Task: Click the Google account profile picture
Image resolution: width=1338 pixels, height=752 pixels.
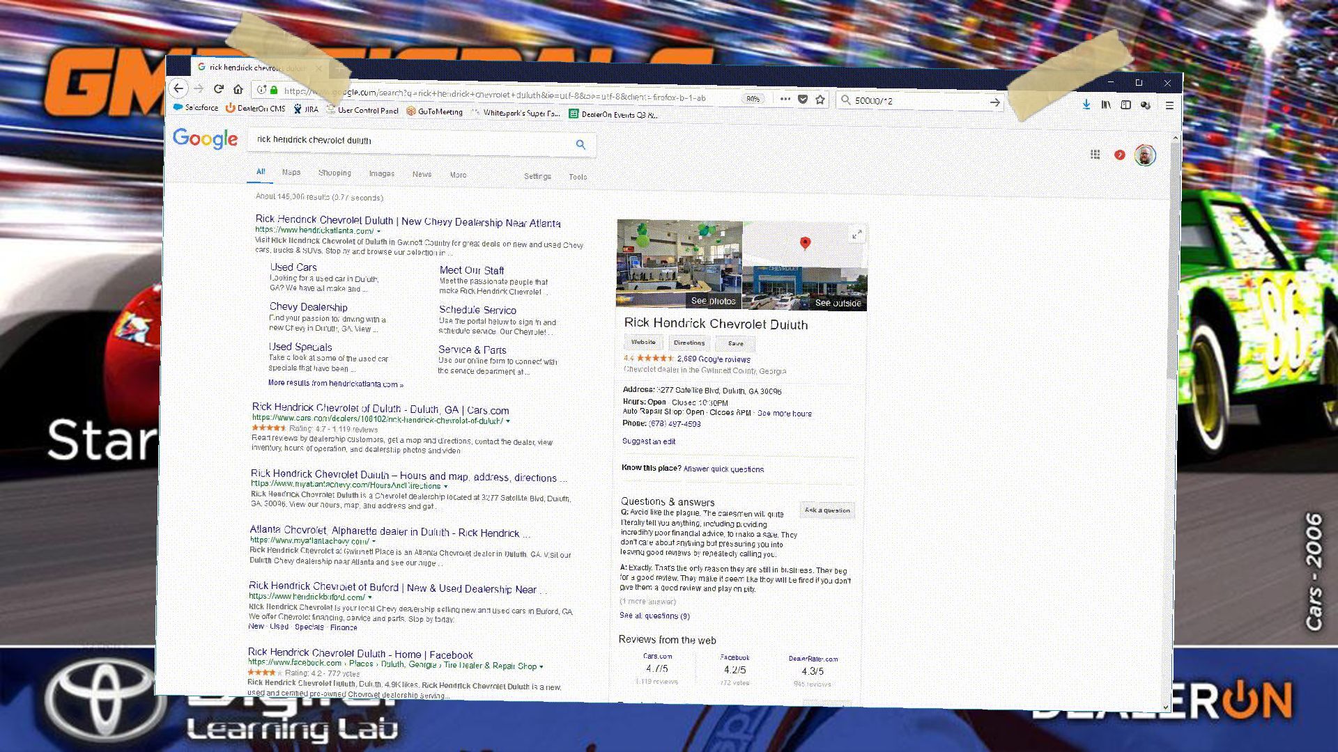Action: click(1144, 155)
